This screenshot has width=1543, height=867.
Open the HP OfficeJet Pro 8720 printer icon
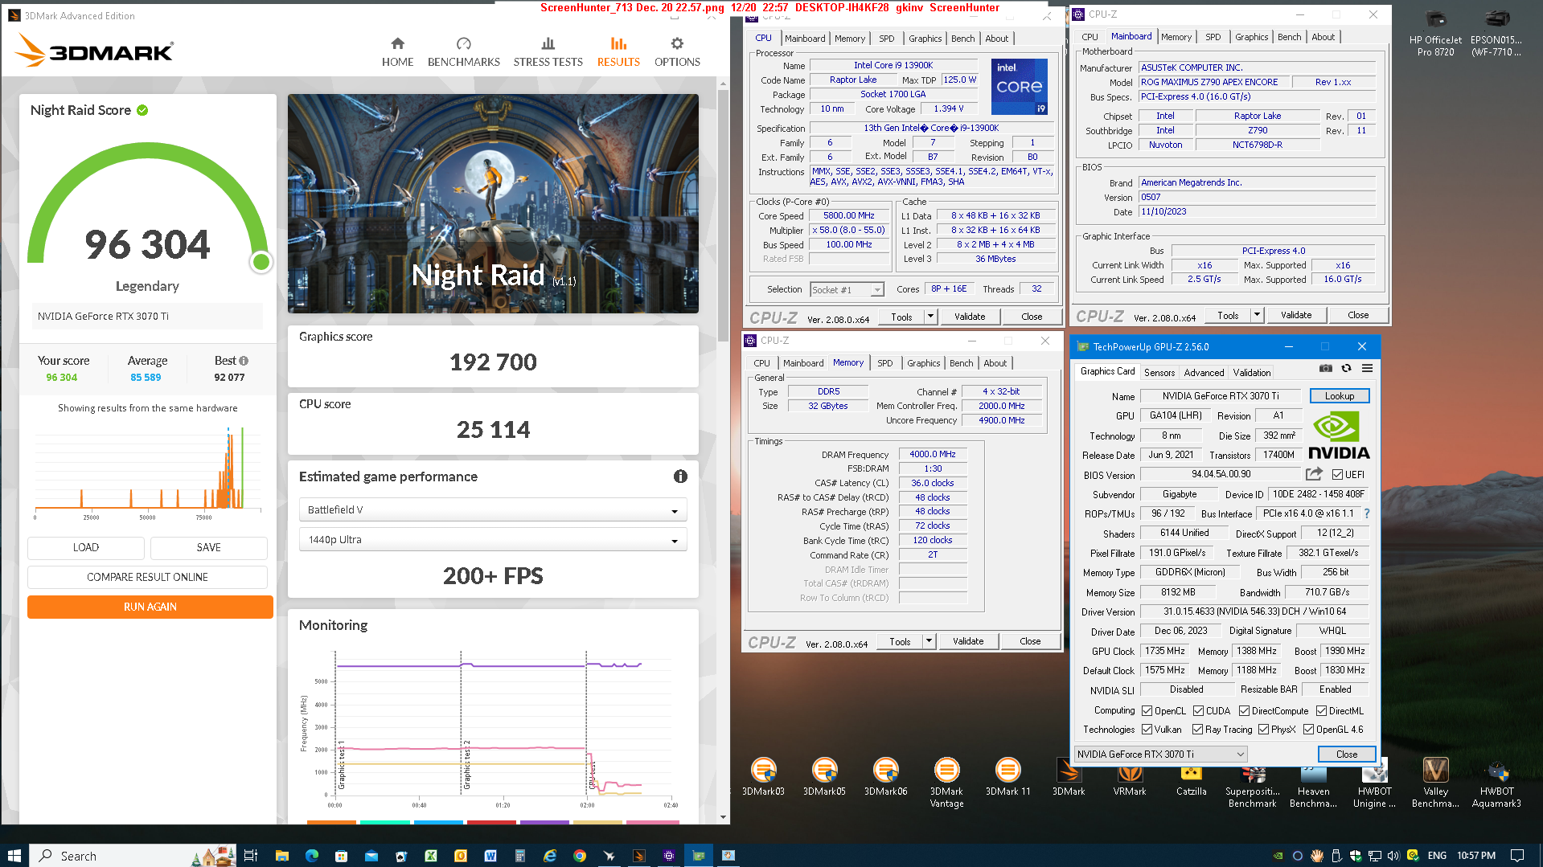pyautogui.click(x=1435, y=34)
